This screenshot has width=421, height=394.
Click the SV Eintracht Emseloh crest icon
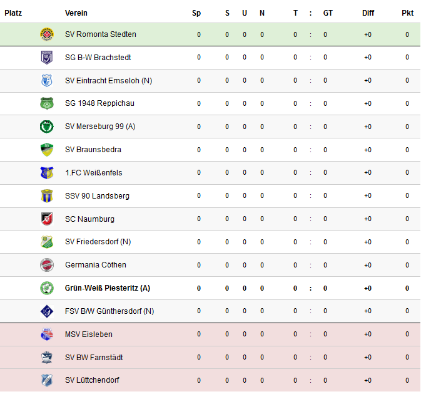pos(47,80)
